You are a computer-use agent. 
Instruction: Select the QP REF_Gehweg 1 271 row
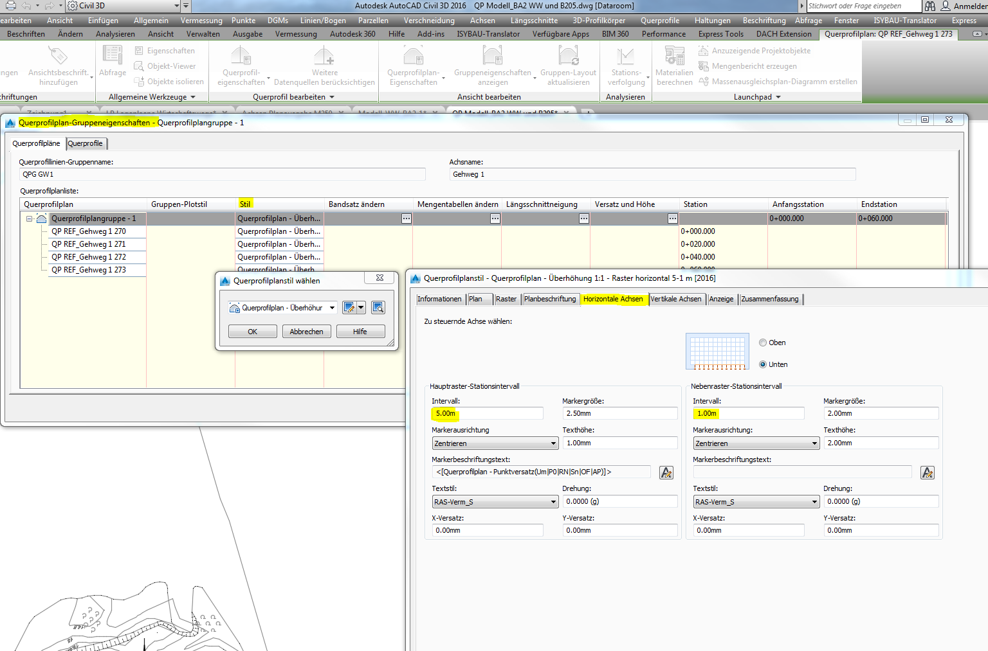coord(89,244)
